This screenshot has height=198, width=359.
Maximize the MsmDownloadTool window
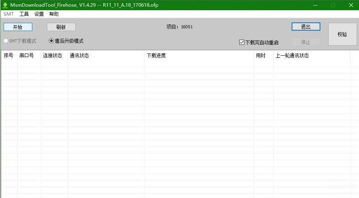(333, 5)
